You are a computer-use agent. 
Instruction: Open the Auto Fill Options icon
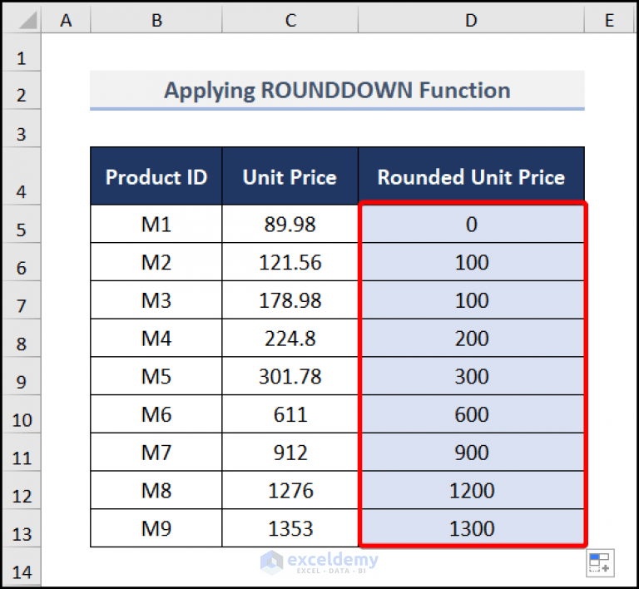coord(600,563)
